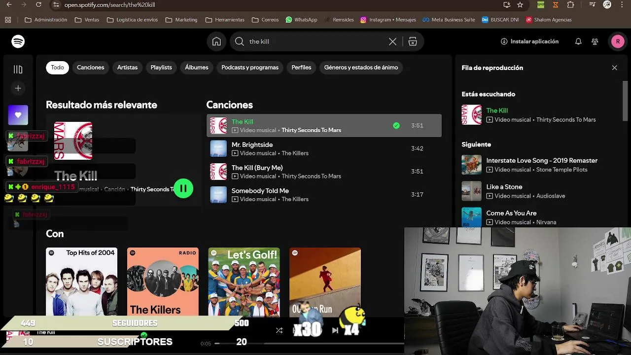
Task: Reload the browser page
Action: (x=39, y=4)
